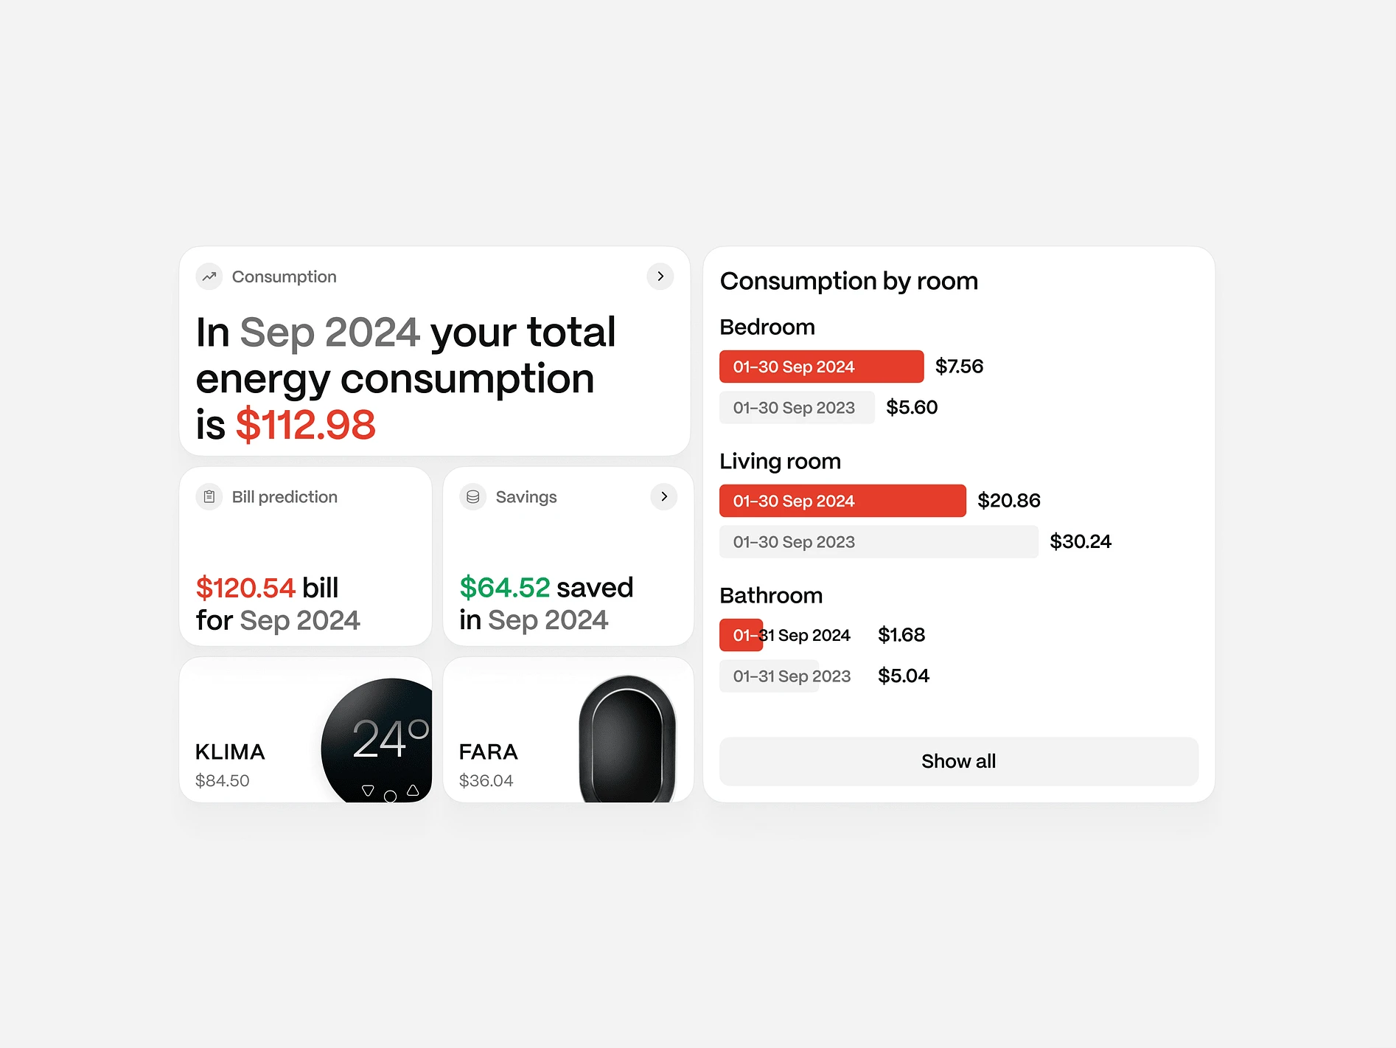Open the KLIMA device card
Viewport: 1396px width, 1048px height.
tap(306, 730)
